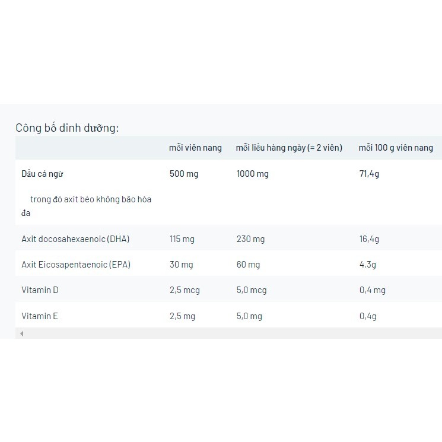Click the 'Vitamin D' row label
Image resolution: width=442 pixels, height=442 pixels.
(40, 290)
